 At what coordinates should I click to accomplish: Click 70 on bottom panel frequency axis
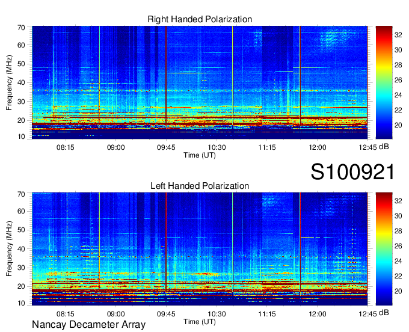coord(21,194)
